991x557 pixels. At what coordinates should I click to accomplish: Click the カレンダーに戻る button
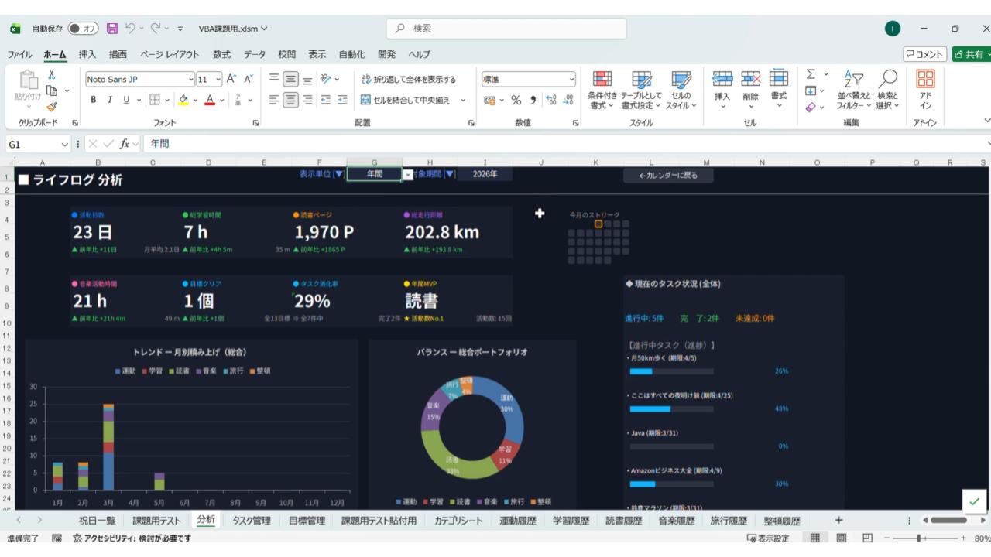pyautogui.click(x=668, y=176)
